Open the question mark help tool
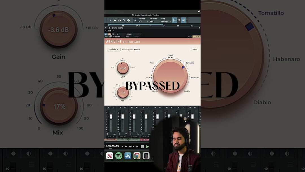This screenshot has height=172, width=305. tap(110, 20)
